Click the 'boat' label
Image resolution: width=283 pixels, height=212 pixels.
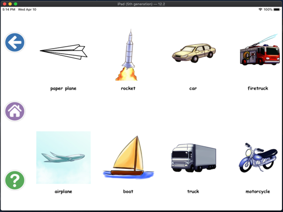(128, 192)
